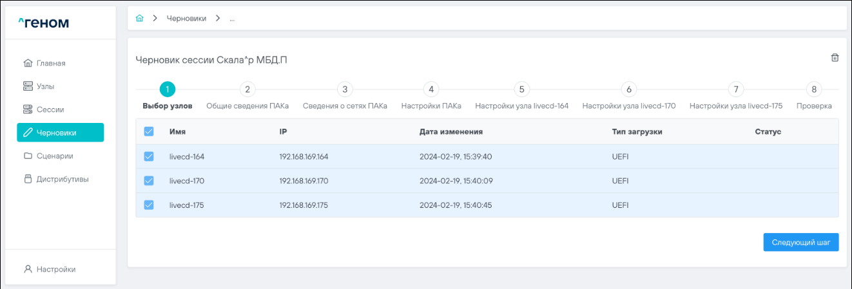Toggle the select-all checkbox in table header
Screen dimensions: 852x289
pyautogui.click(x=149, y=131)
